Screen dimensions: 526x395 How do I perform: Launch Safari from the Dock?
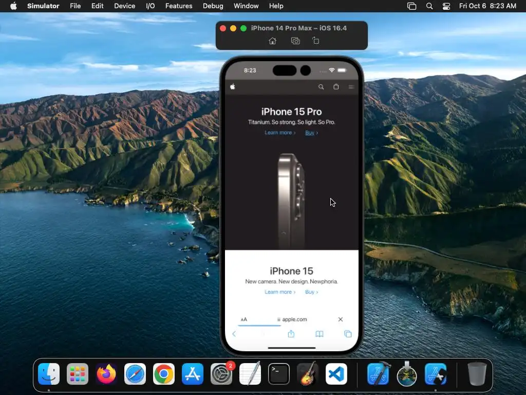click(135, 374)
